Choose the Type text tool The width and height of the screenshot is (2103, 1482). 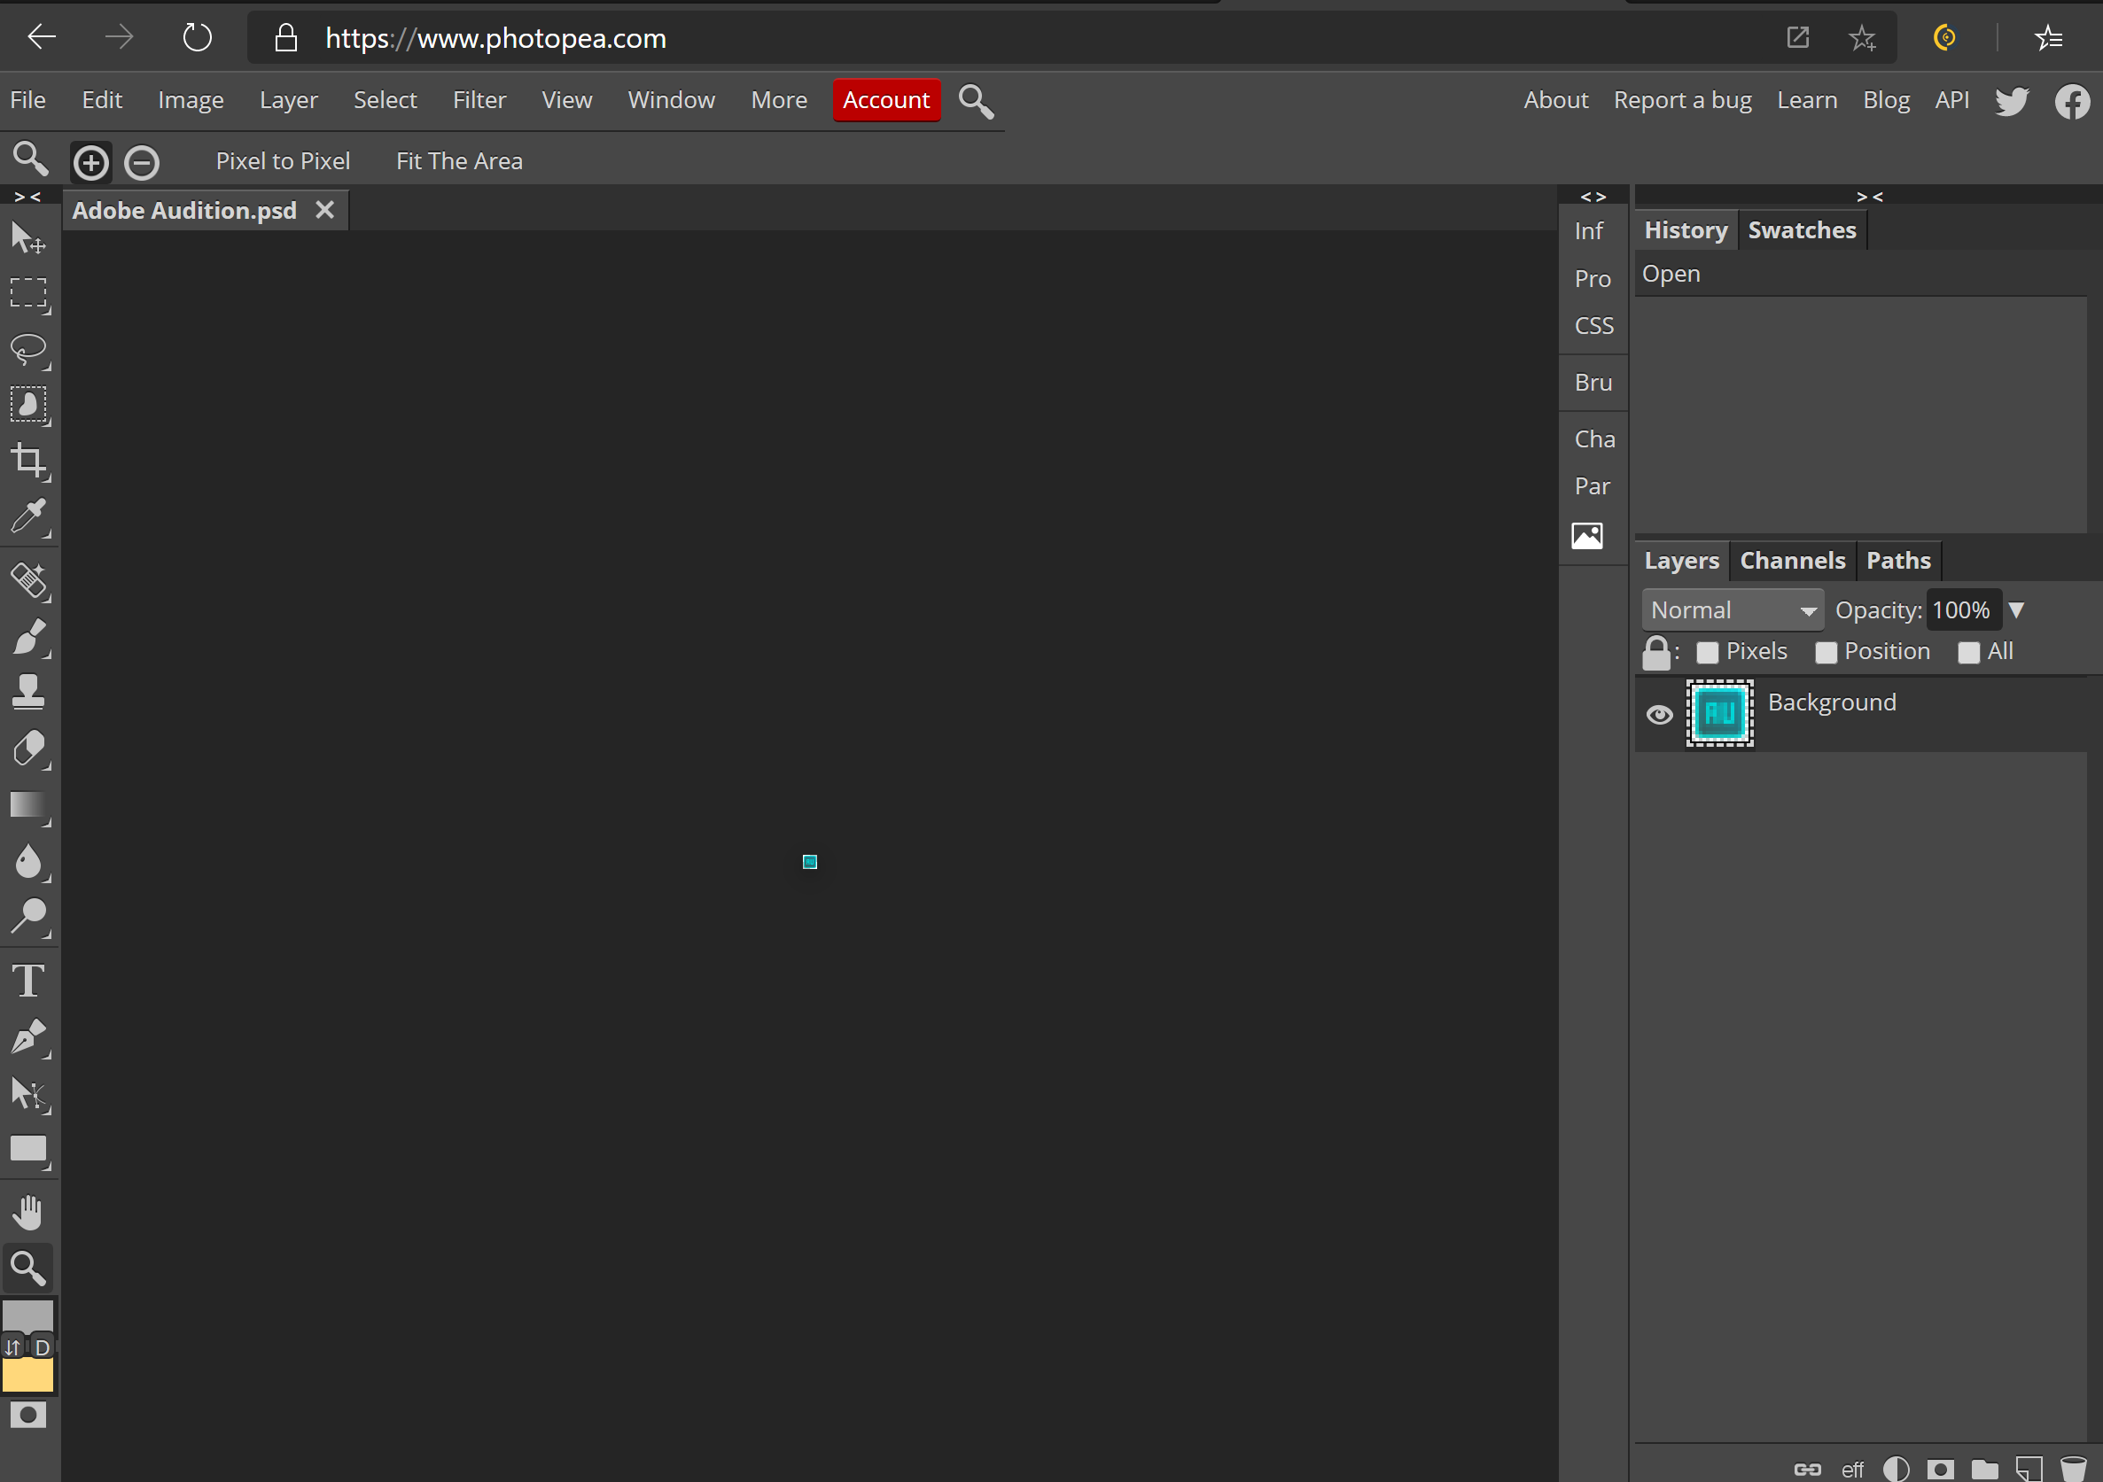point(28,982)
